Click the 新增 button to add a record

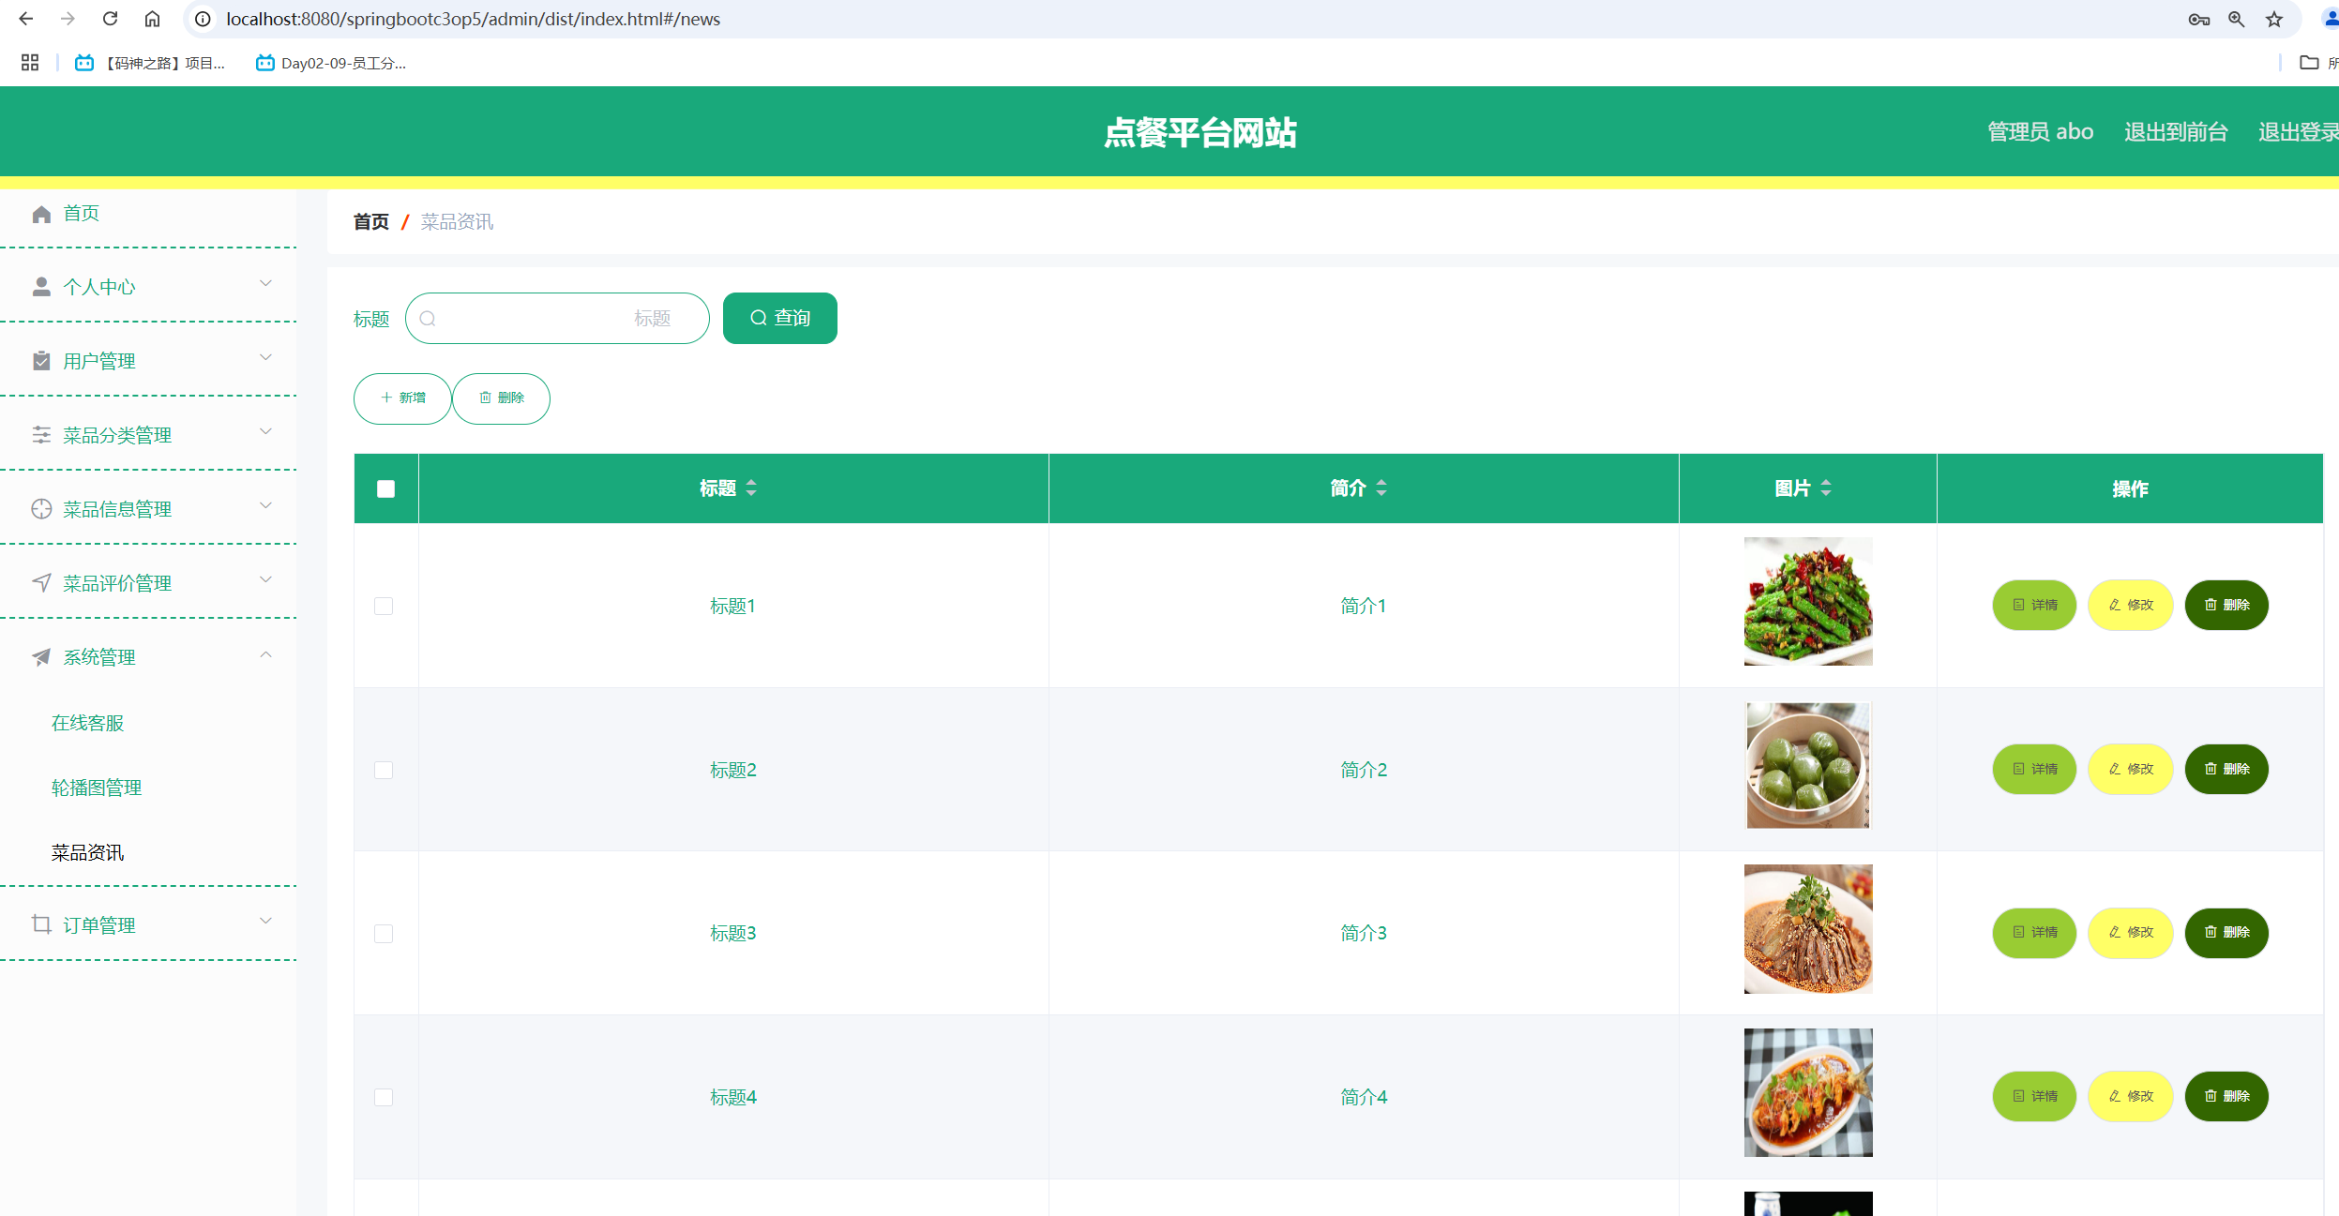pyautogui.click(x=401, y=398)
